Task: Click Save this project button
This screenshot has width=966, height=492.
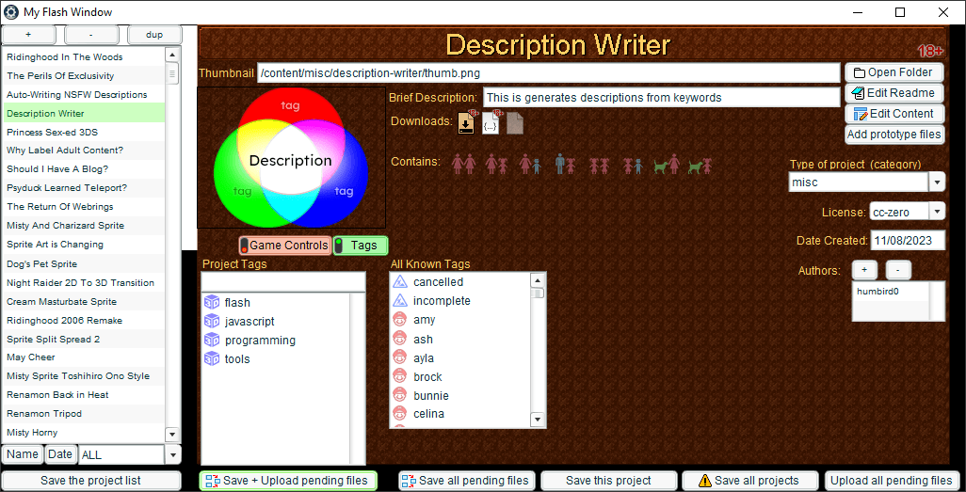Action: click(x=608, y=481)
